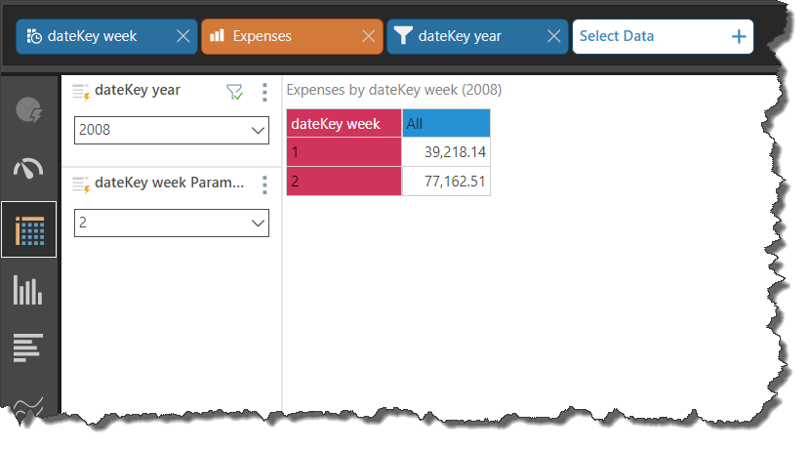Open options menu for dateKey week Parameter slicer

coord(264,184)
